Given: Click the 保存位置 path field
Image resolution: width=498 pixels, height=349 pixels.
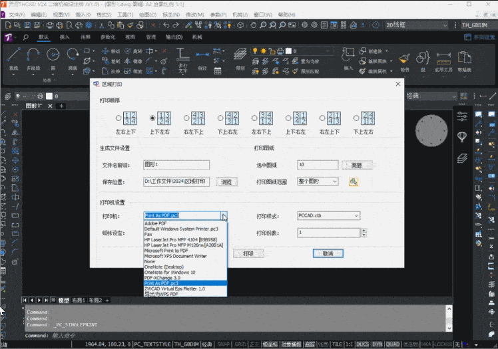Looking at the screenshot, I should tap(176, 181).
